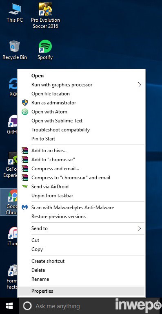Choose Compress to "chrome.rar" and email
This screenshot has width=162, height=314.
point(81,178)
